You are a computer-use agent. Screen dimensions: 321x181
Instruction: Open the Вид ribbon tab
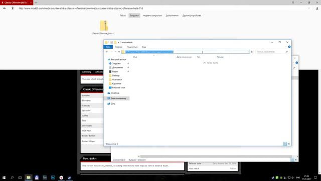coord(144,47)
